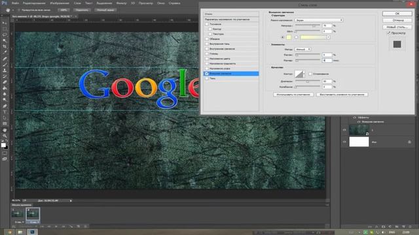The width and height of the screenshot is (419, 235).
Task: Open the Изображение menu
Action: 60,3
